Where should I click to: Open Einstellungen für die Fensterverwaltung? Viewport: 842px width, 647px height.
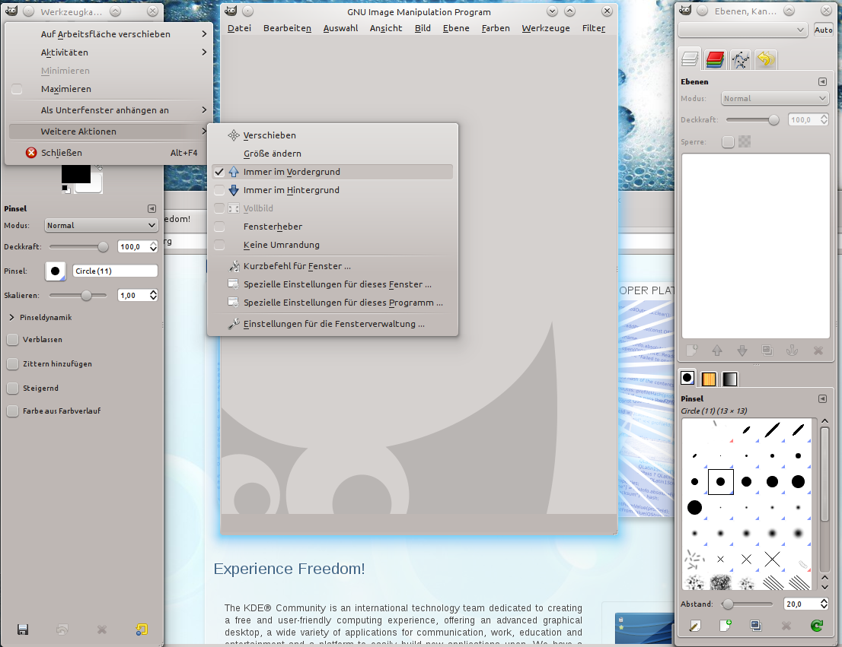[x=333, y=324]
